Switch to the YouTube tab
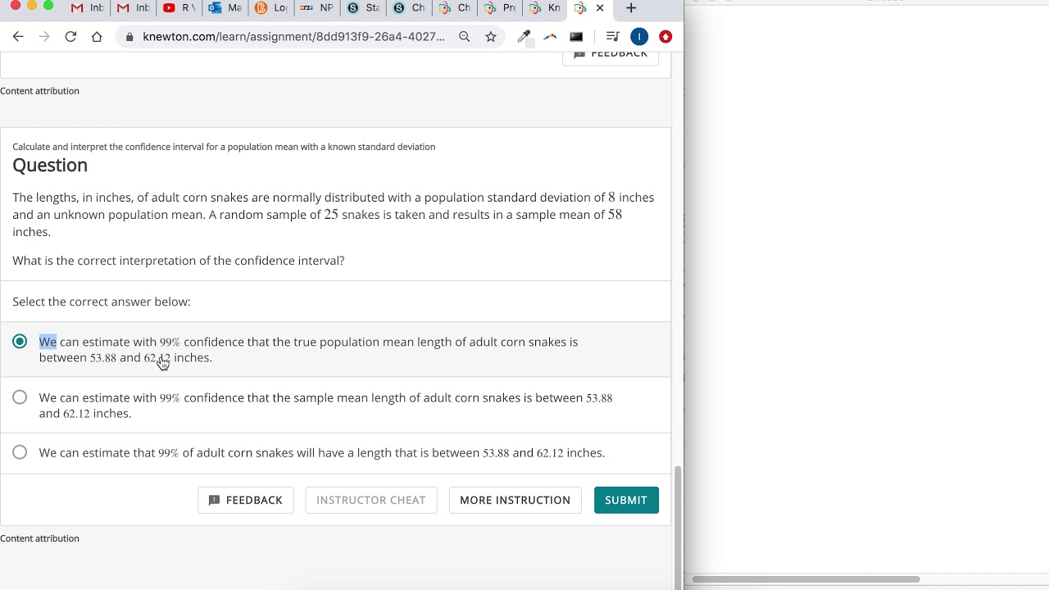Screen dimensions: 1049x590 [x=179, y=8]
